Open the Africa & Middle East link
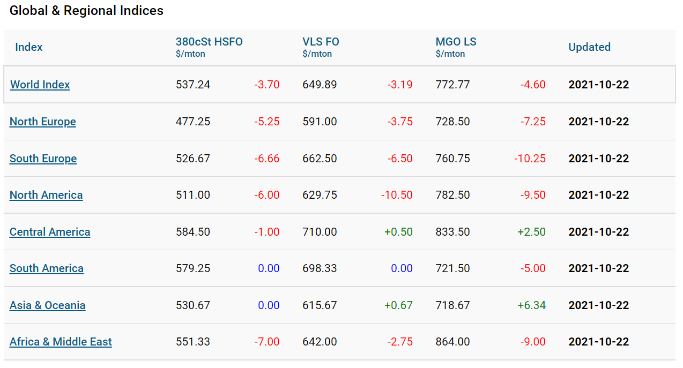683x368 pixels. [61, 342]
